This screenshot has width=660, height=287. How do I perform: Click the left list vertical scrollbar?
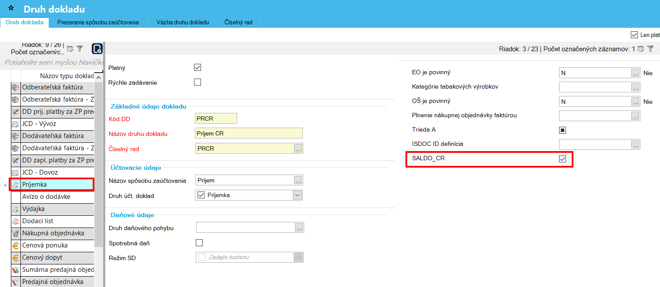click(99, 174)
